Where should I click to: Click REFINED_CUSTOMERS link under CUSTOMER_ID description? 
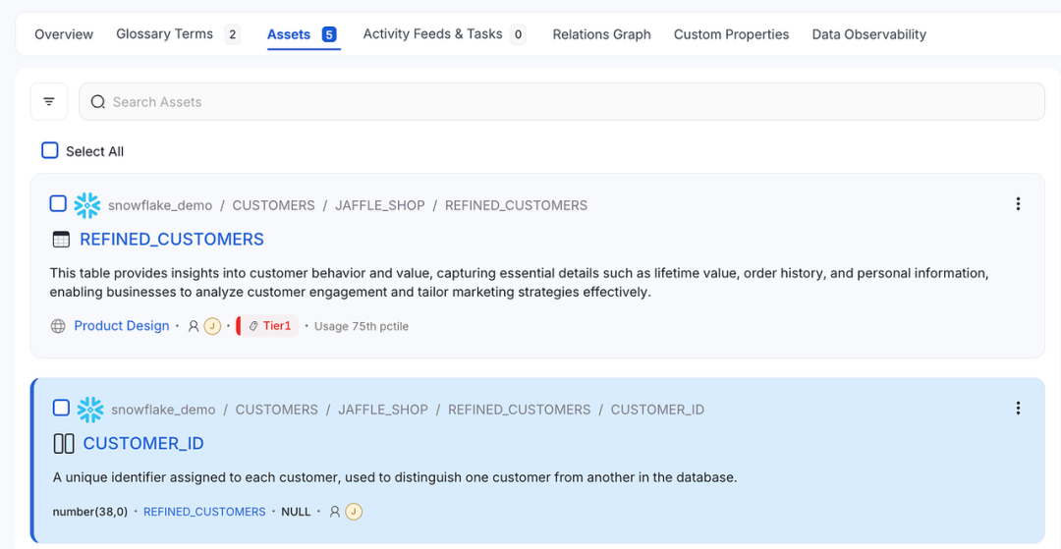click(204, 512)
